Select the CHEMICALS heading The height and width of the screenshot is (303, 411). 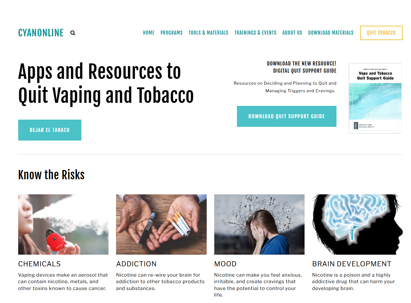(x=39, y=264)
